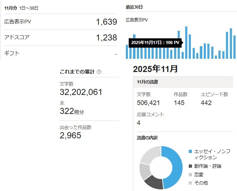237x191 pixels.
Task: Click the ギフト row
Action: pyautogui.click(x=60, y=53)
